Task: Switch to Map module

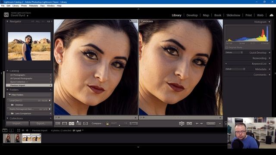Action: (206, 15)
